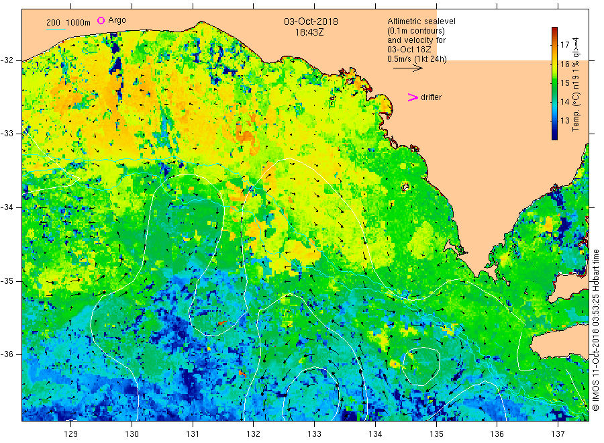Click the 'drifter' legend text
The height and width of the screenshot is (443, 604).
(x=431, y=97)
